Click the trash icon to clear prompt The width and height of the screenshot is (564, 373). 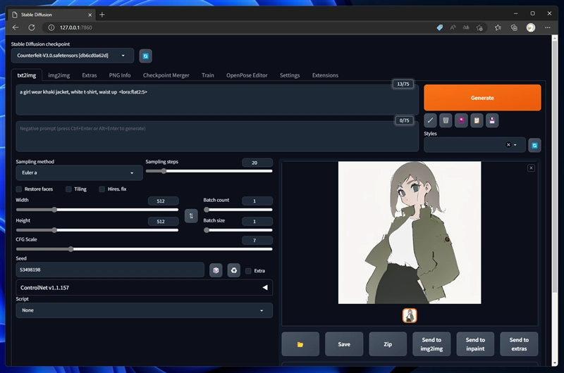point(446,120)
